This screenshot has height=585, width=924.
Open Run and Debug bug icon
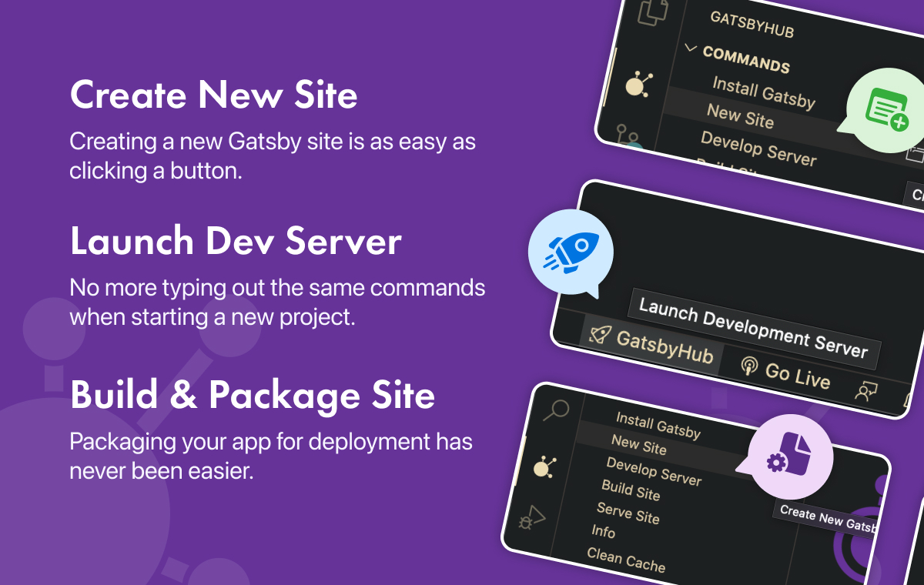tap(530, 520)
